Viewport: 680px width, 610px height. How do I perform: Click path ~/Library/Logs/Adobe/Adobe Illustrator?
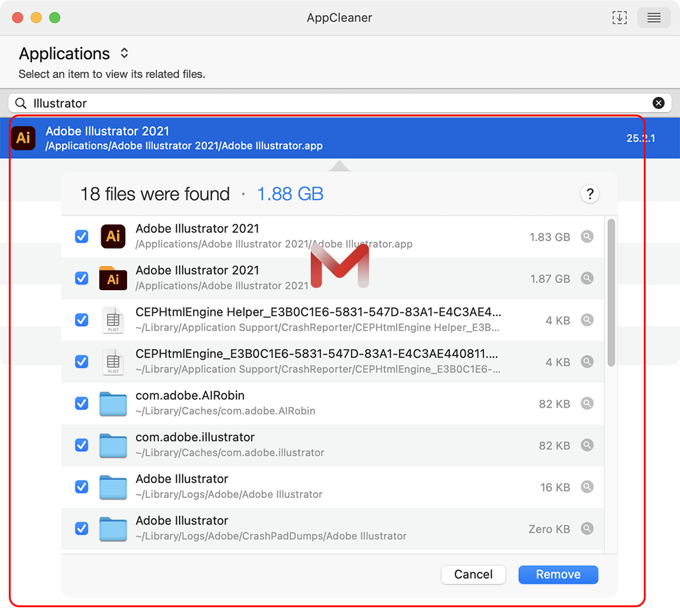coord(229,495)
